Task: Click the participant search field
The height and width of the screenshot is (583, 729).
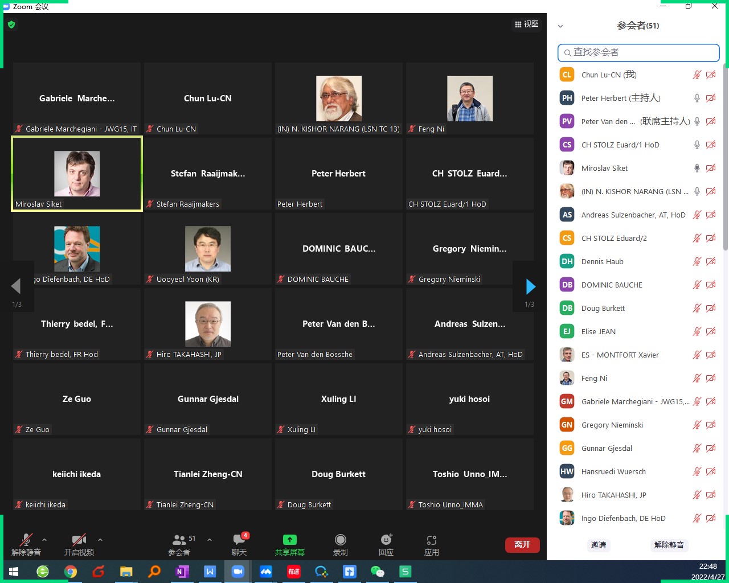Action: [x=638, y=52]
